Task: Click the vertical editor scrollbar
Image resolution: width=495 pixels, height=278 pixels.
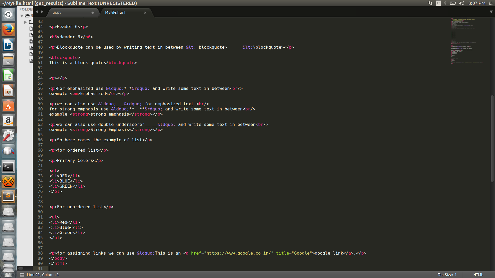Action: [x=492, y=139]
